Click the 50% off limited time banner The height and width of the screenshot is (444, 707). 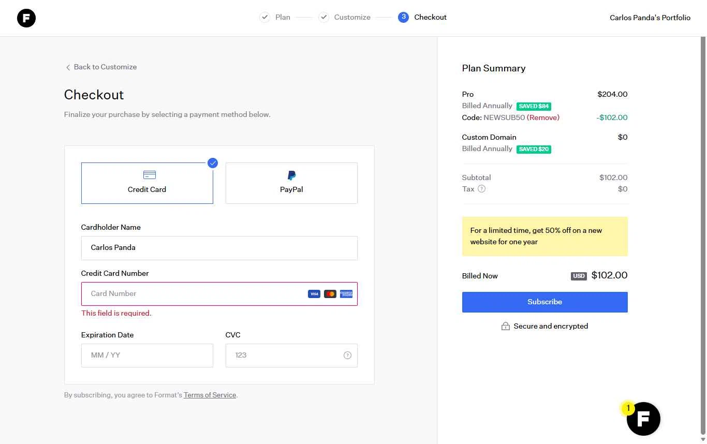click(545, 236)
